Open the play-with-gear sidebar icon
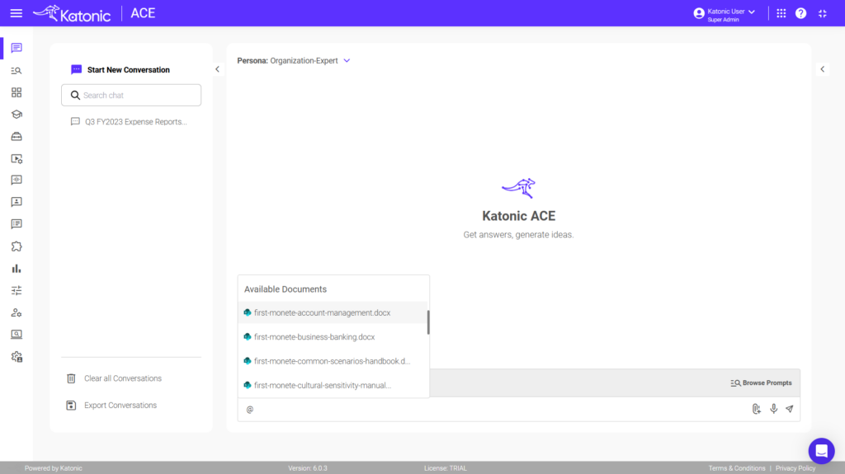 pyautogui.click(x=17, y=158)
